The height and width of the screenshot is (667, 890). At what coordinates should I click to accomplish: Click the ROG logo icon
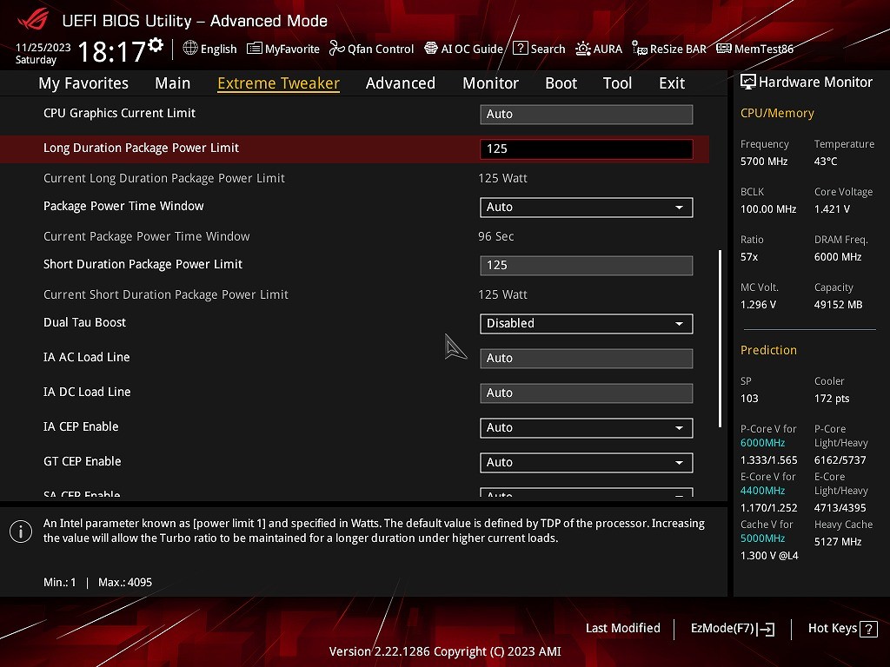click(33, 19)
